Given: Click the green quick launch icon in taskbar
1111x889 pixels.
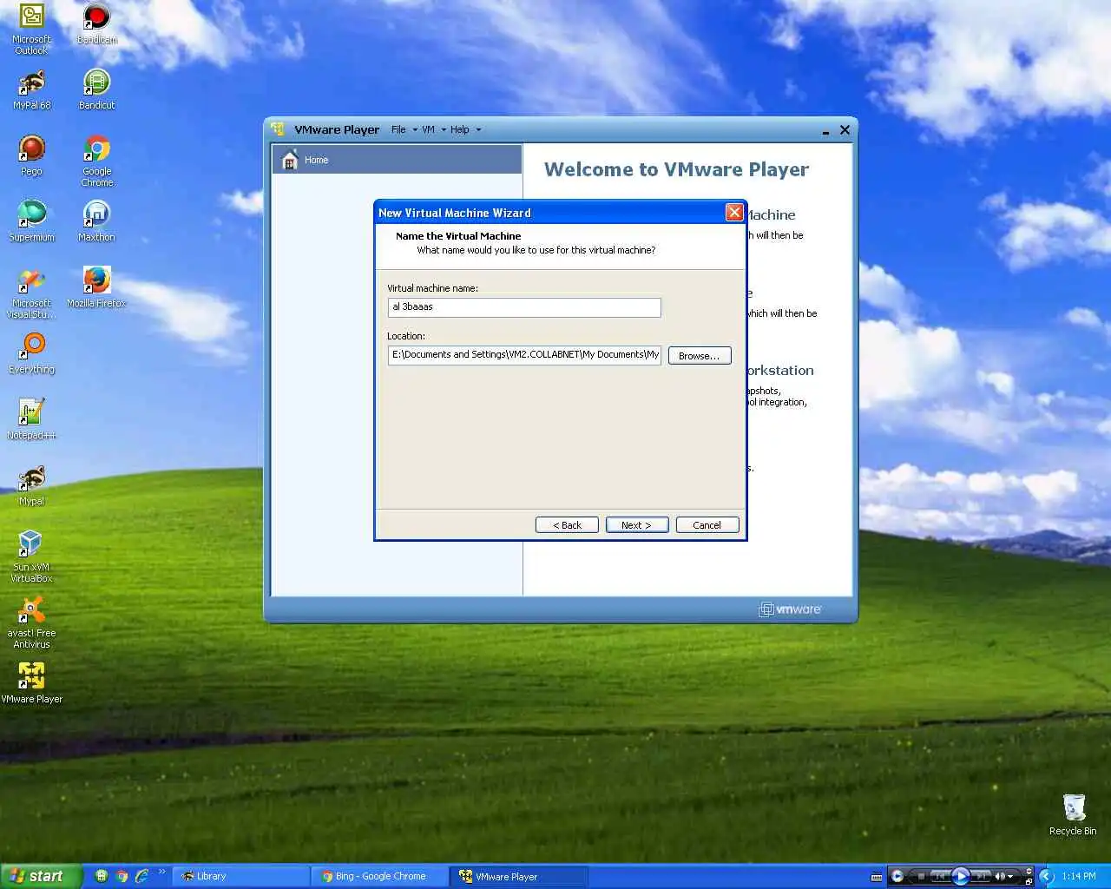Looking at the screenshot, I should click(x=102, y=877).
